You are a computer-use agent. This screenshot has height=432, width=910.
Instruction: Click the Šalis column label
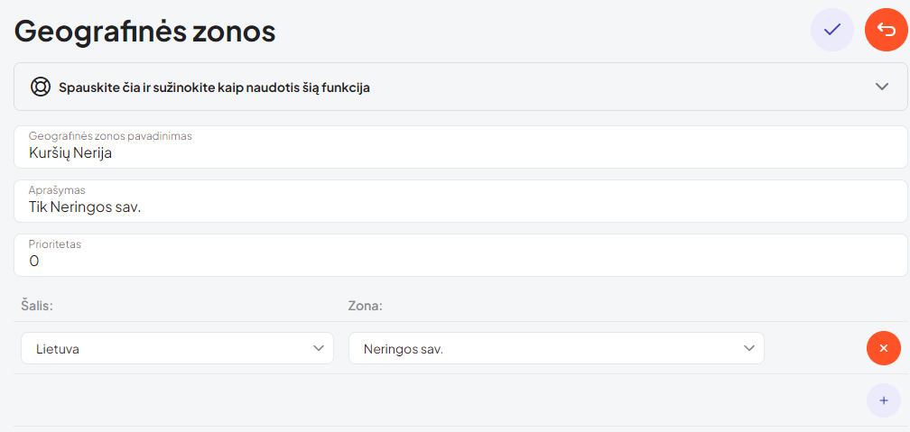coord(37,306)
